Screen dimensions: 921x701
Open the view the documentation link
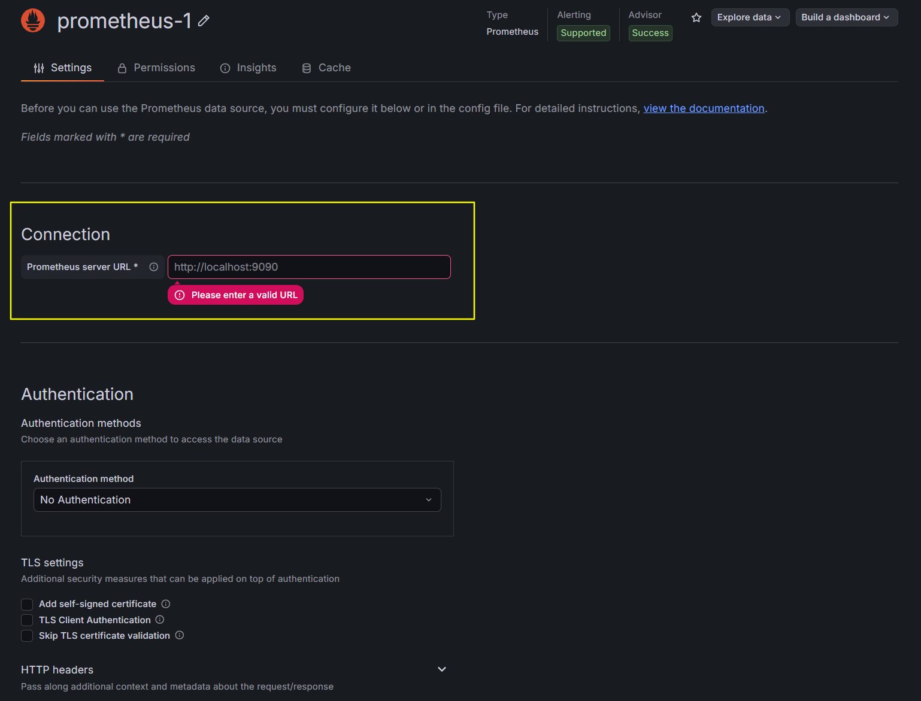coord(704,108)
